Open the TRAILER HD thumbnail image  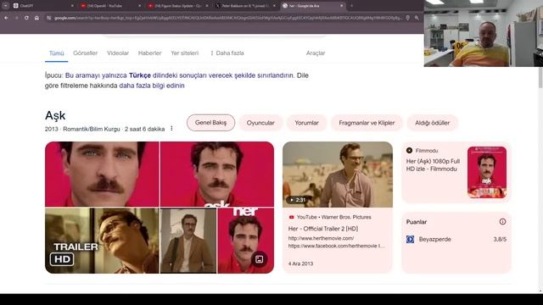coord(102,241)
